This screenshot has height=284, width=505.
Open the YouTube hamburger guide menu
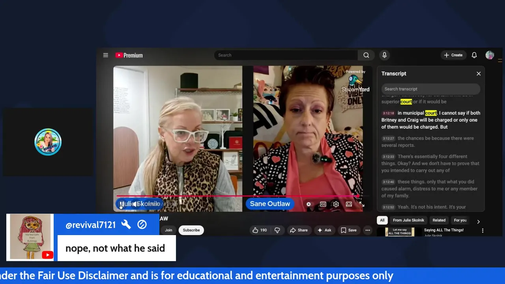[x=105, y=55]
